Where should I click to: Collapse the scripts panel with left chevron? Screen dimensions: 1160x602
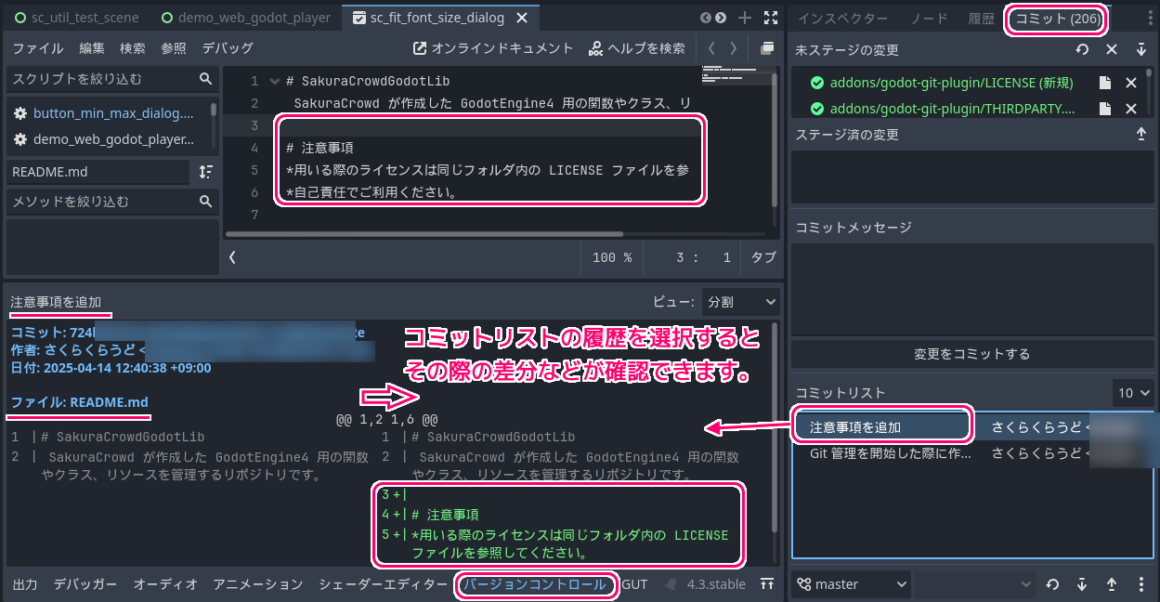(232, 257)
